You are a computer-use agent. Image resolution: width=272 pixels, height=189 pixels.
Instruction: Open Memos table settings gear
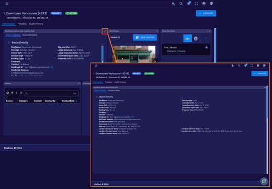pyautogui.click(x=8, y=93)
